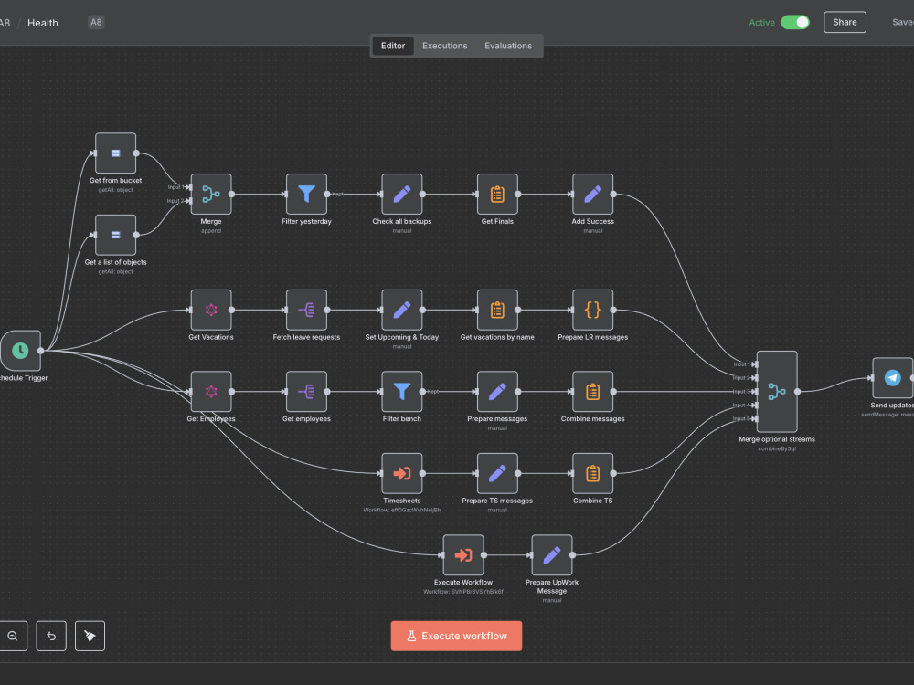This screenshot has height=685, width=914.
Task: Click the Prepare LR messages code node
Action: [x=593, y=310]
